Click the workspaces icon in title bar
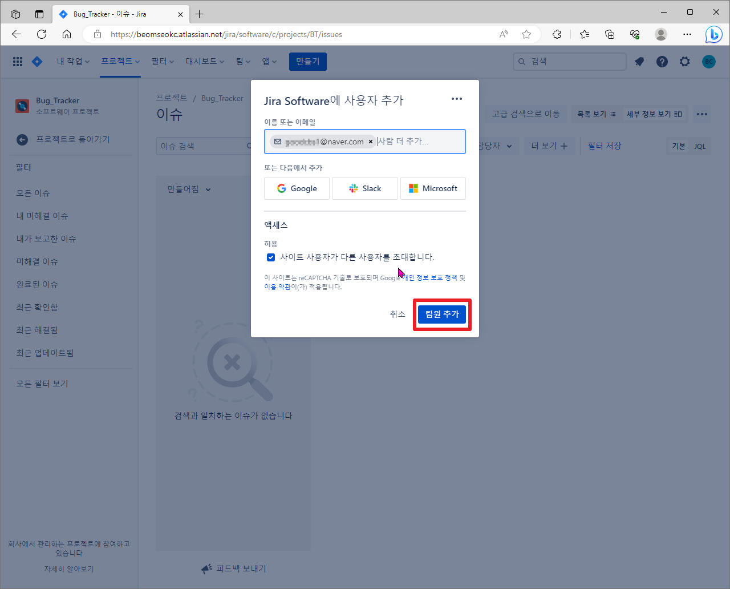The width and height of the screenshot is (730, 589). coord(15,14)
